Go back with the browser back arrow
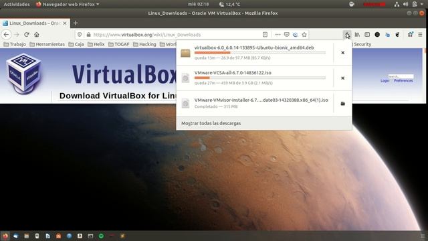Screen dimensions: 428x241 click(x=7, y=35)
